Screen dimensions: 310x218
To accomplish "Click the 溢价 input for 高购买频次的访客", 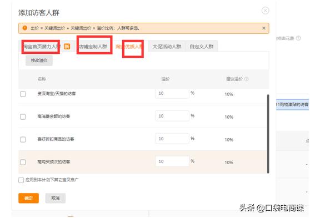I will pyautogui.click(x=172, y=161).
